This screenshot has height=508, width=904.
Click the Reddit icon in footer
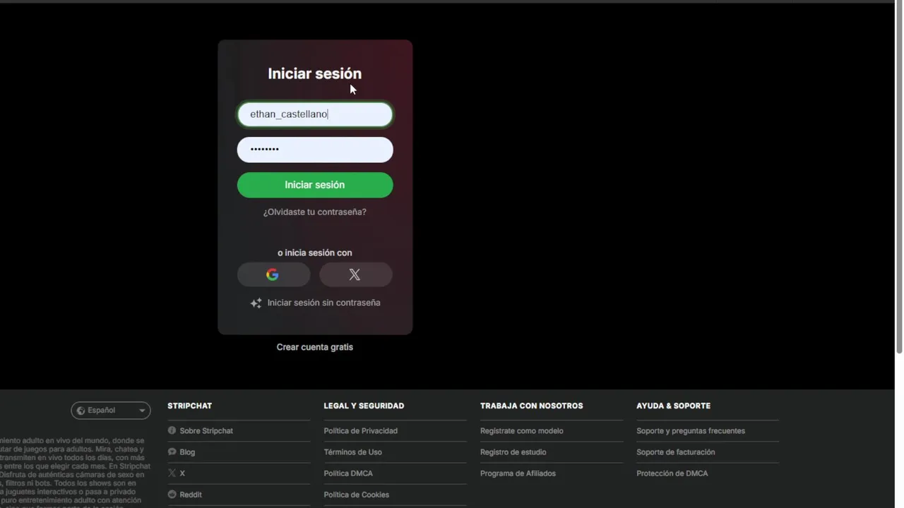coord(172,495)
